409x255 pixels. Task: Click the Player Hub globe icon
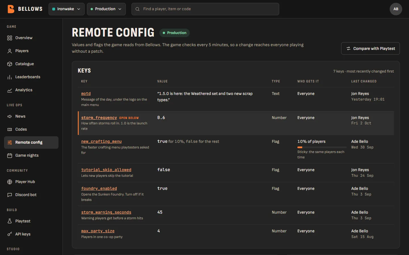coord(10,182)
